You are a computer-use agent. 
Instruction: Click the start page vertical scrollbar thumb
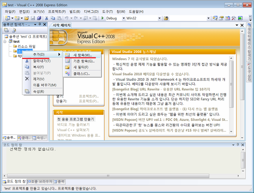click(242, 67)
